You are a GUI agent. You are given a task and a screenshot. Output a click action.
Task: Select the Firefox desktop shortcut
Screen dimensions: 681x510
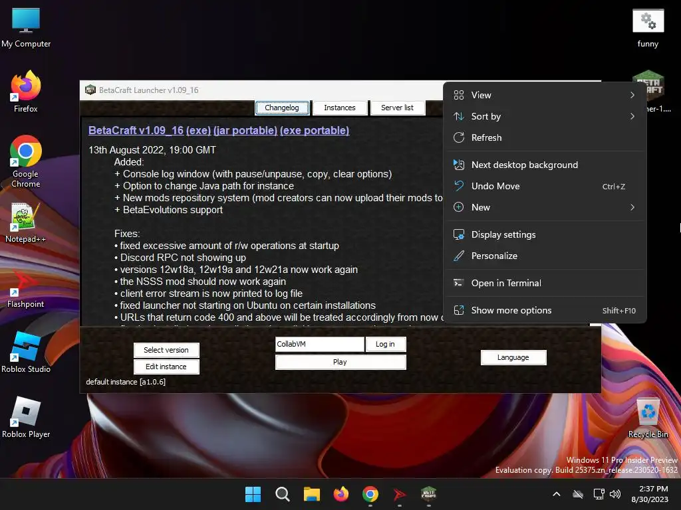tap(26, 92)
